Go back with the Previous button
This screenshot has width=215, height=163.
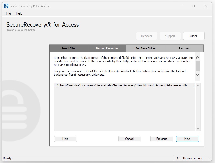(x=162, y=139)
